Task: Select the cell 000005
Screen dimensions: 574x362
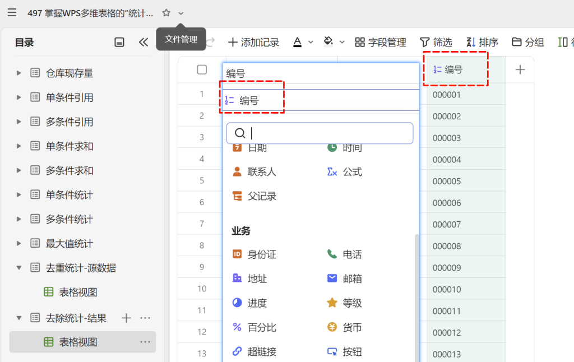Action: [466, 181]
